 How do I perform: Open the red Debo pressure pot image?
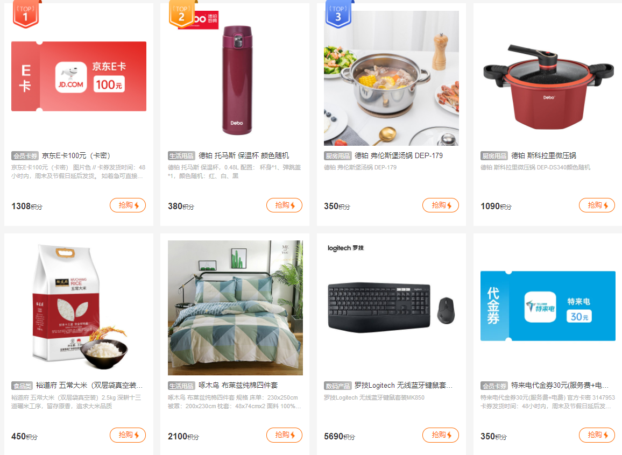(x=548, y=87)
